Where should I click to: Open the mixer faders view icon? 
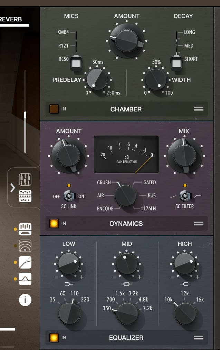(25, 179)
